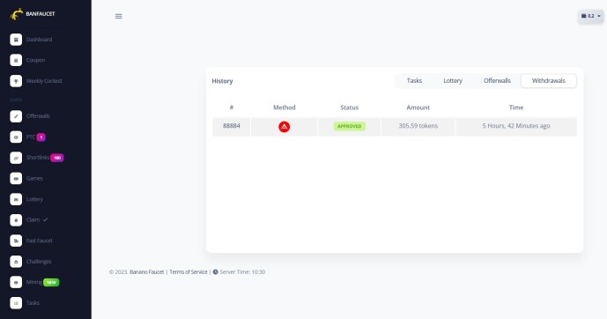Open the PTC ads icon
This screenshot has height=319, width=607.
16,137
